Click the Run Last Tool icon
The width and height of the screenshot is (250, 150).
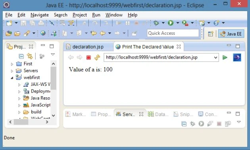[185, 23]
